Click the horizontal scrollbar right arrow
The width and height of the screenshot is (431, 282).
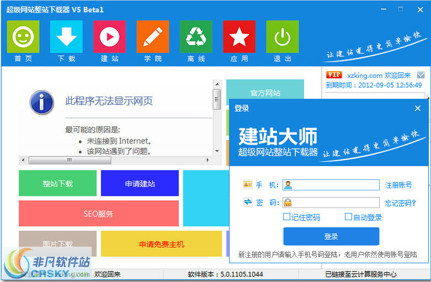[x=208, y=160]
